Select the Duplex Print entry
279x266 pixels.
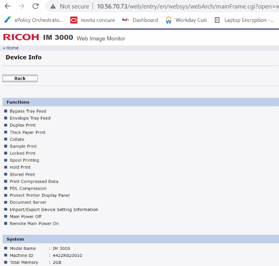[x=23, y=125]
